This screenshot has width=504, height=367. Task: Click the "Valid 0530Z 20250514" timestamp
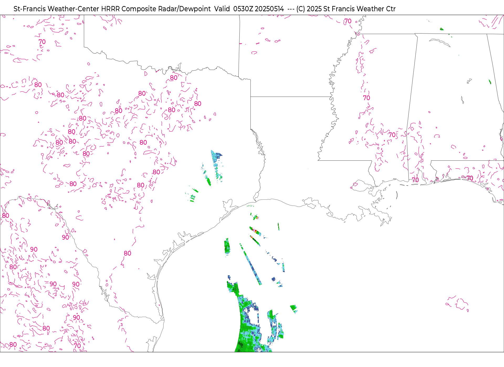[249, 9]
